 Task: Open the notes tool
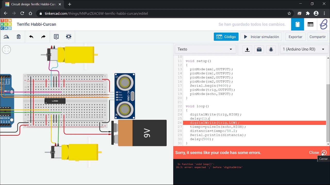(x=56, y=37)
